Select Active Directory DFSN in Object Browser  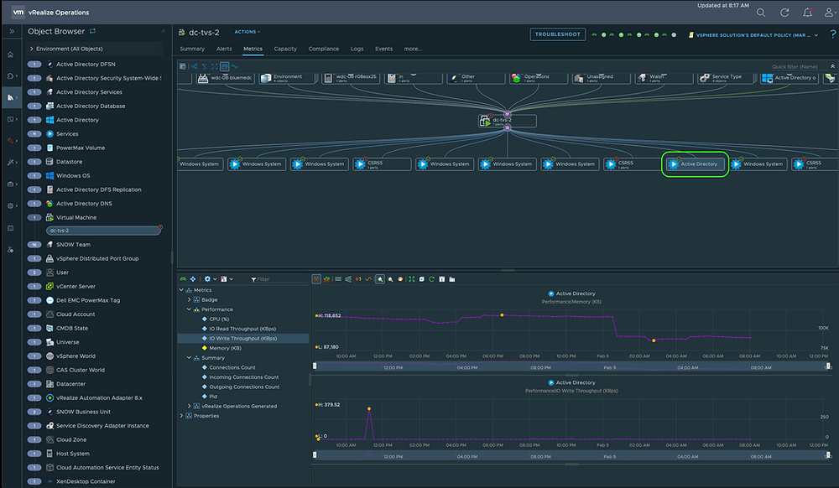tap(86, 64)
